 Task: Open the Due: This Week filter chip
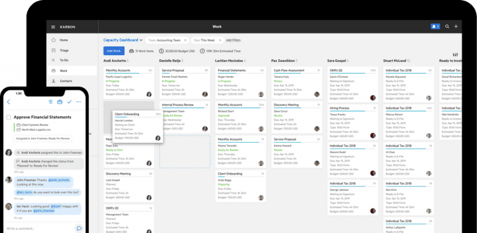[x=208, y=40]
